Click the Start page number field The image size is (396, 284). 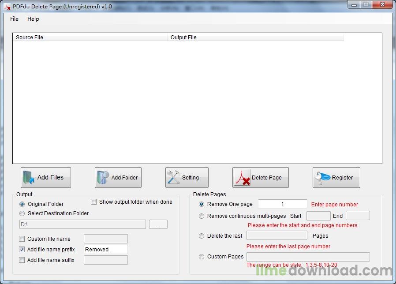tap(318, 216)
